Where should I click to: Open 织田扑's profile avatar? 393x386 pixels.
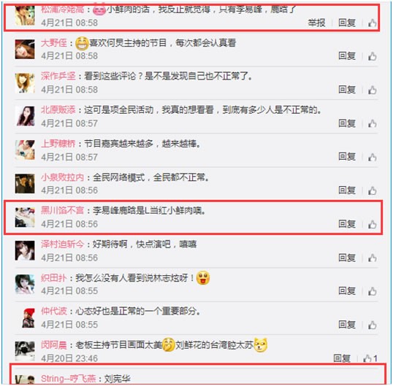click(x=25, y=285)
